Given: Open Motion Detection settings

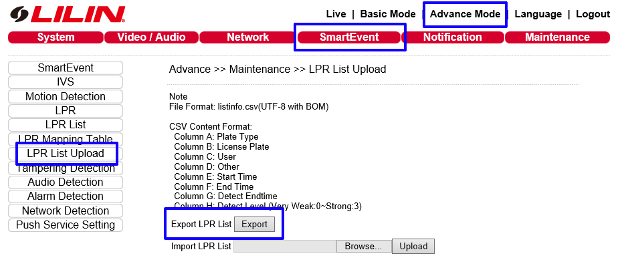Looking at the screenshot, I should point(66,96).
